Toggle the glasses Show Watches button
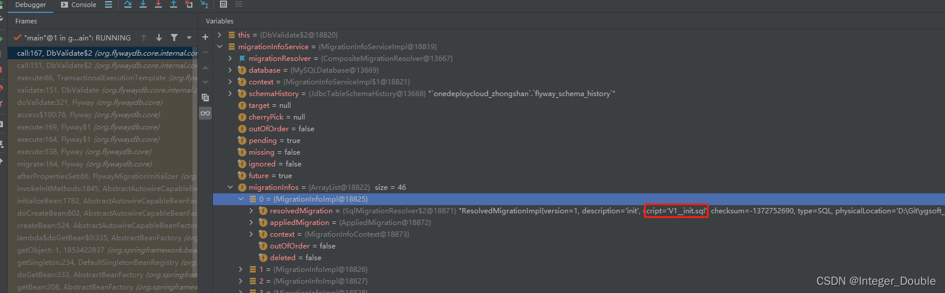 205,113
